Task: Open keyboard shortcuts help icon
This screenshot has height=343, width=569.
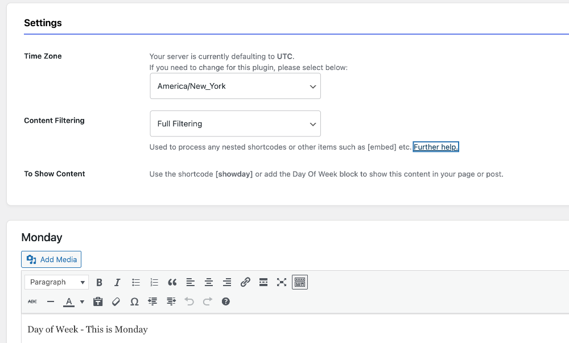Action: coord(226,301)
